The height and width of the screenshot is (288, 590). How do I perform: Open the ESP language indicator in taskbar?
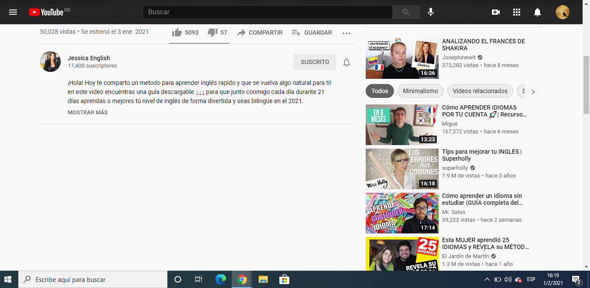[530, 279]
